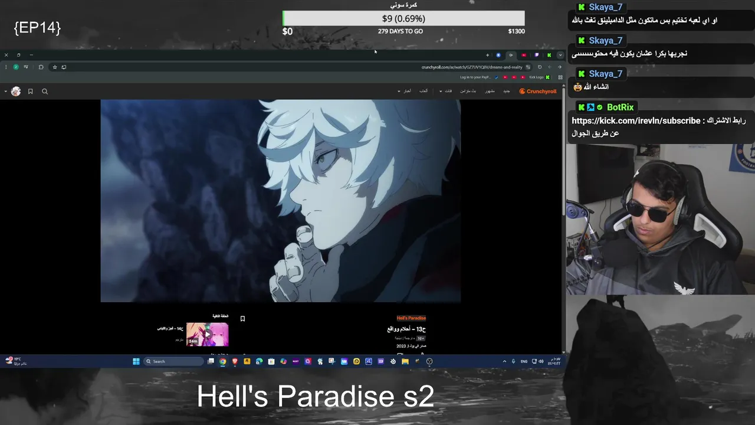The width and height of the screenshot is (755, 425).
Task: Click the donation goal progress bar
Action: point(403,18)
